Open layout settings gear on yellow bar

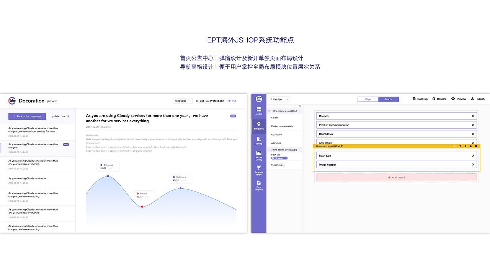[465, 146]
